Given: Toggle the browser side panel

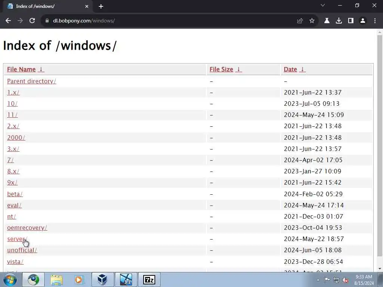Looking at the screenshot, I should [351, 21].
